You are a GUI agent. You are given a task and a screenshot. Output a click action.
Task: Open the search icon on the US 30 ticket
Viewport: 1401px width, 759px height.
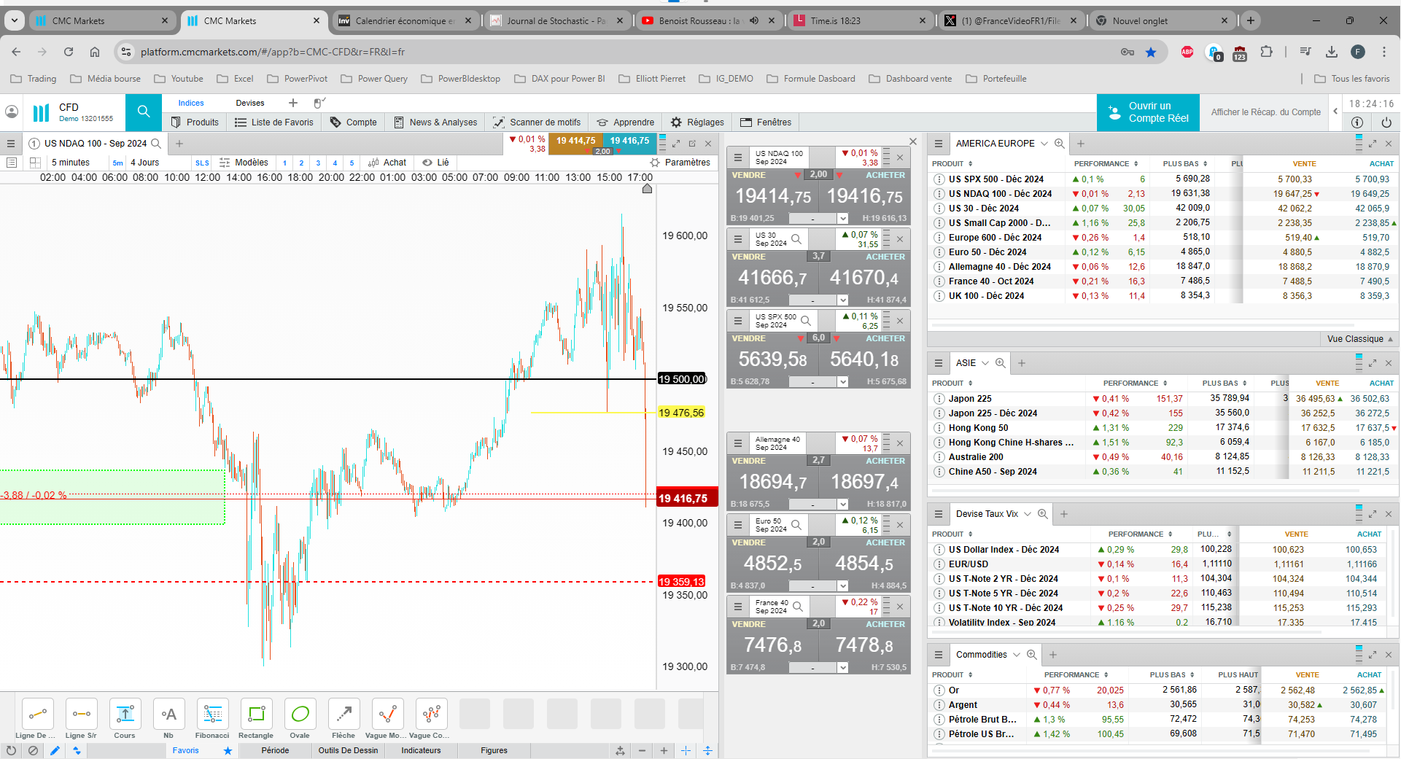[796, 238]
